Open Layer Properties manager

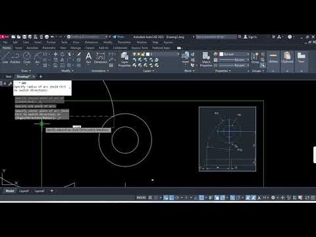[124, 59]
